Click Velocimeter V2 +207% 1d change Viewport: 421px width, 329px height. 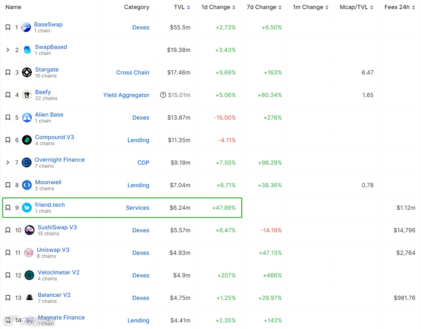(x=227, y=276)
